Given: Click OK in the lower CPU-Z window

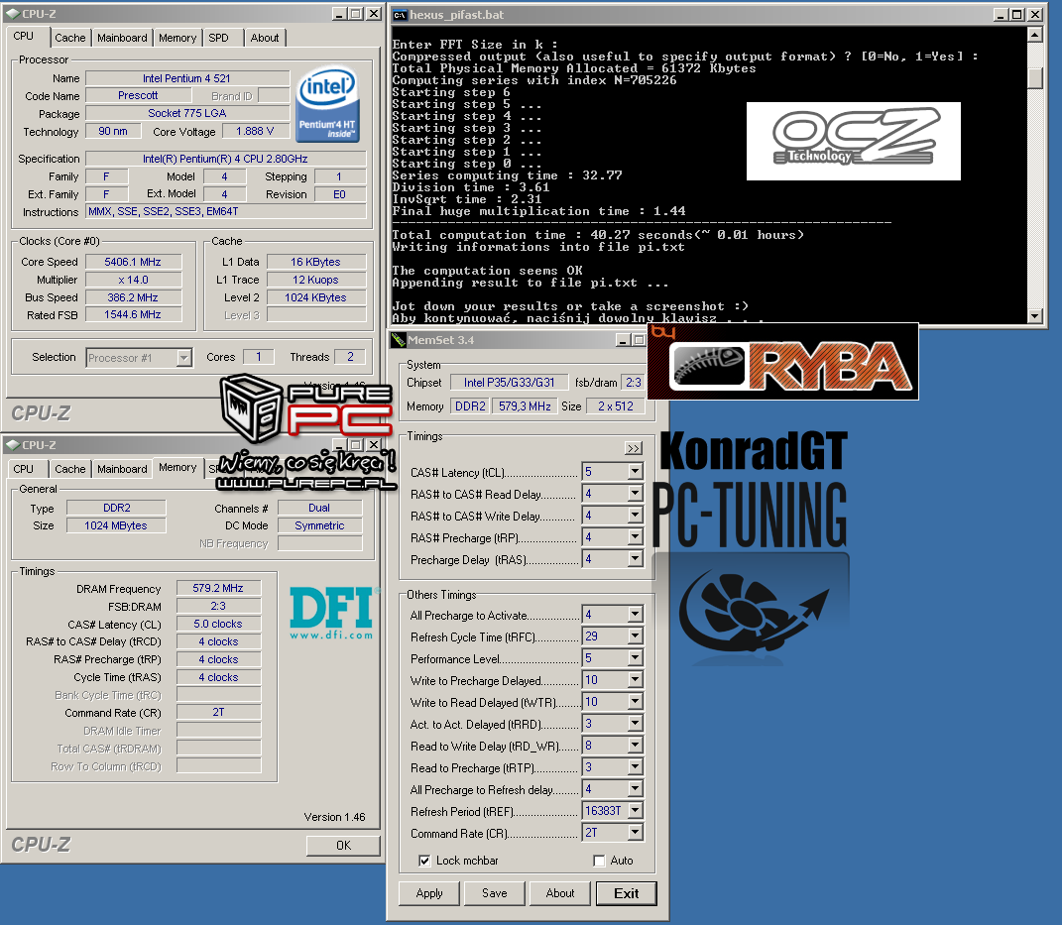Looking at the screenshot, I should [343, 845].
